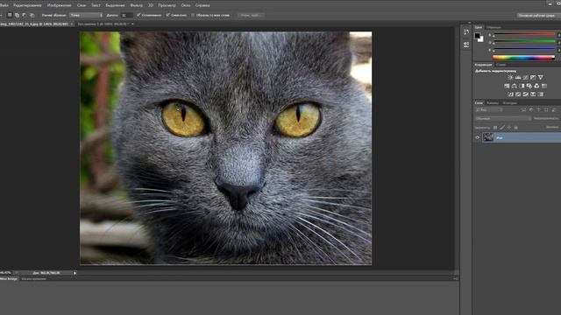Add a Levels adjustment layer
Viewport: 561px width, 315px height.
[x=518, y=78]
